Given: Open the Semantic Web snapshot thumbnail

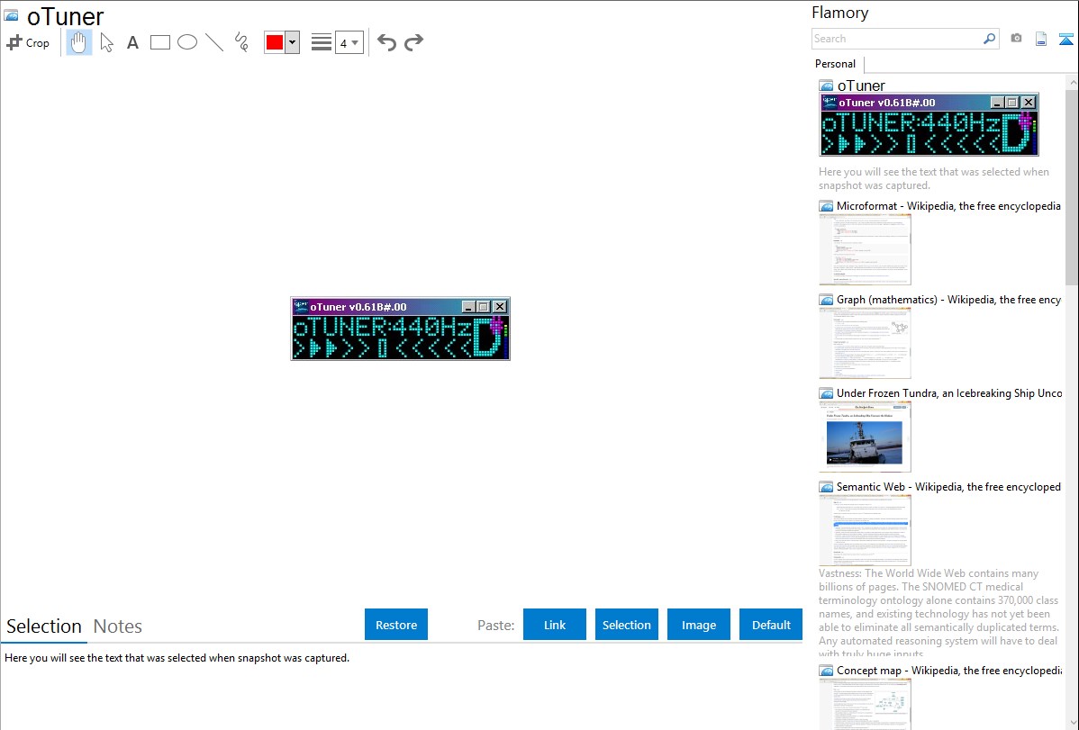Looking at the screenshot, I should click(x=865, y=530).
